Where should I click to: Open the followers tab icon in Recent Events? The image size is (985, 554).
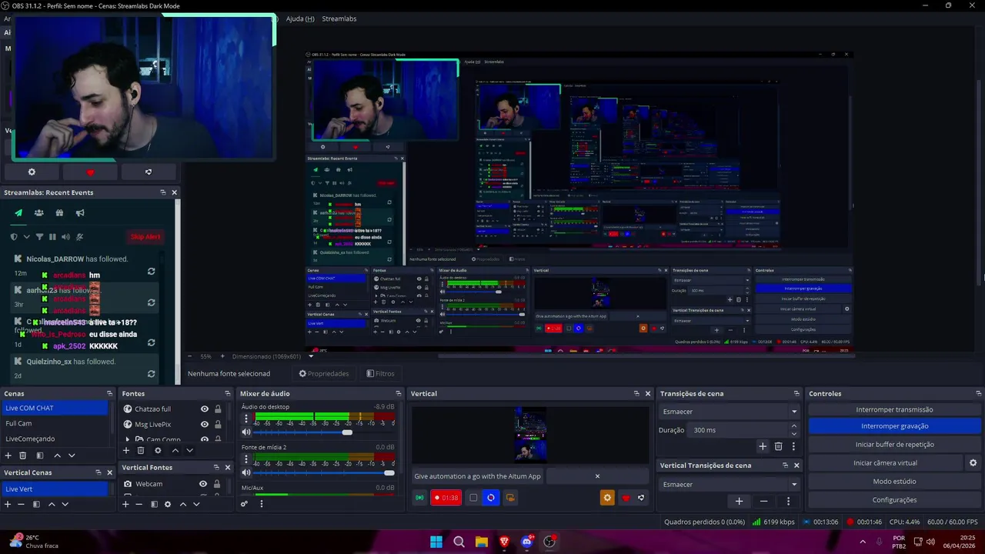(x=38, y=213)
